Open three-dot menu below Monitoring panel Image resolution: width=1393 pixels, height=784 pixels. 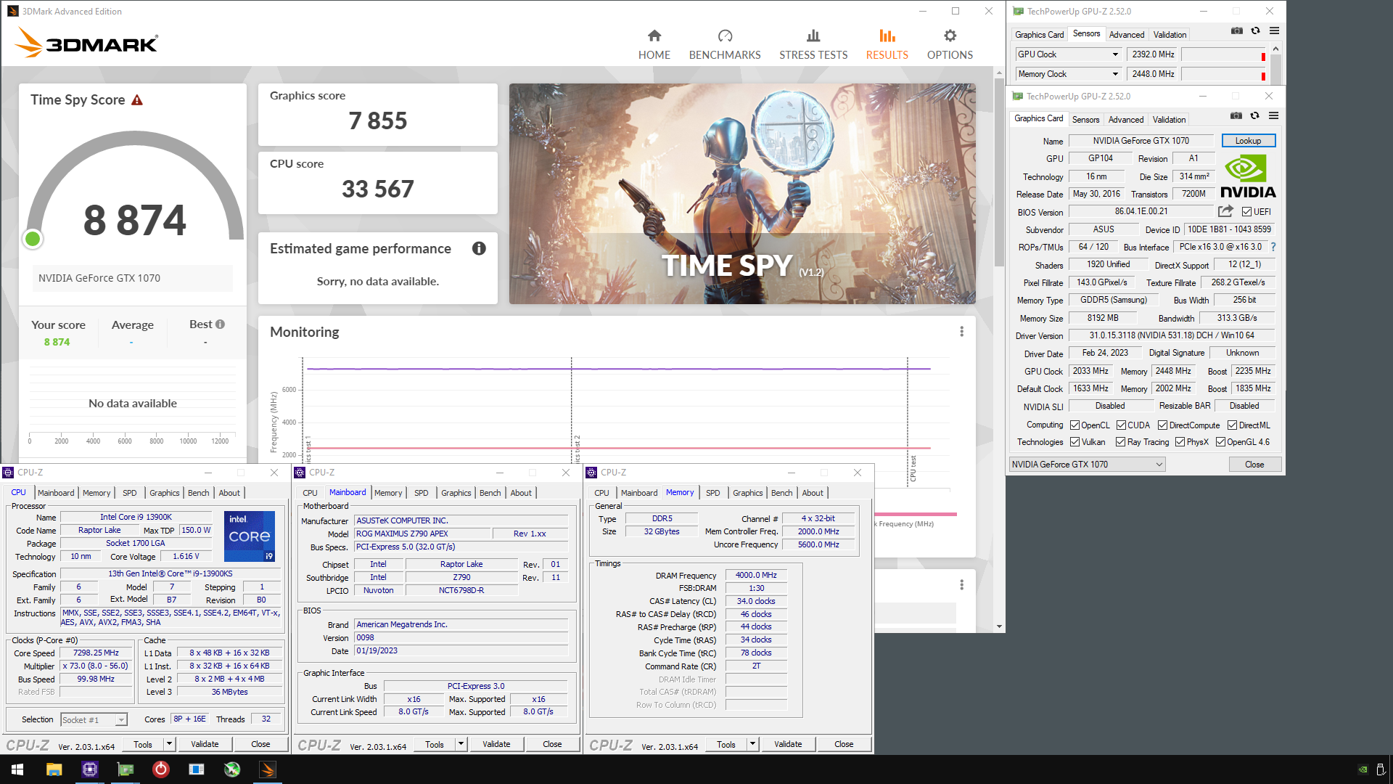[961, 584]
